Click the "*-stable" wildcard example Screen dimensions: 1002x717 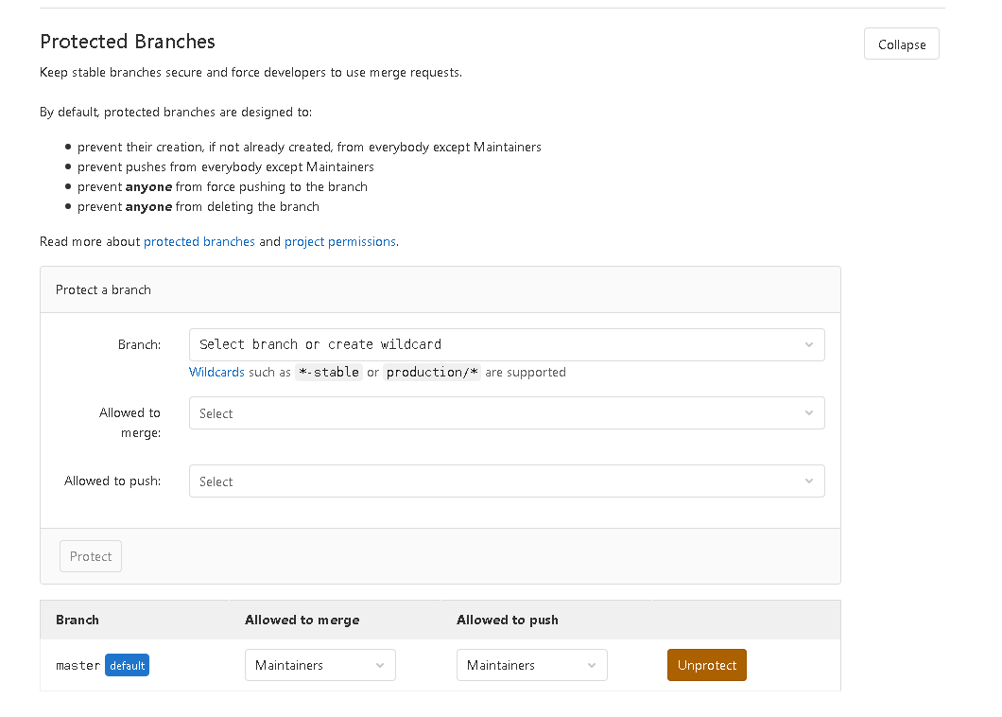point(328,372)
